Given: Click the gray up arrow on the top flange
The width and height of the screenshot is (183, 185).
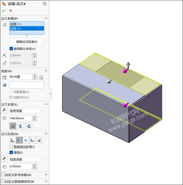Looking at the screenshot, I should pyautogui.click(x=128, y=65).
